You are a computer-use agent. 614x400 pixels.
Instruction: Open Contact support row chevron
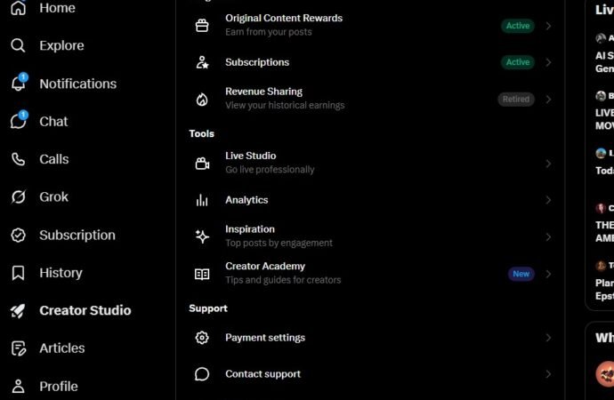pos(548,374)
